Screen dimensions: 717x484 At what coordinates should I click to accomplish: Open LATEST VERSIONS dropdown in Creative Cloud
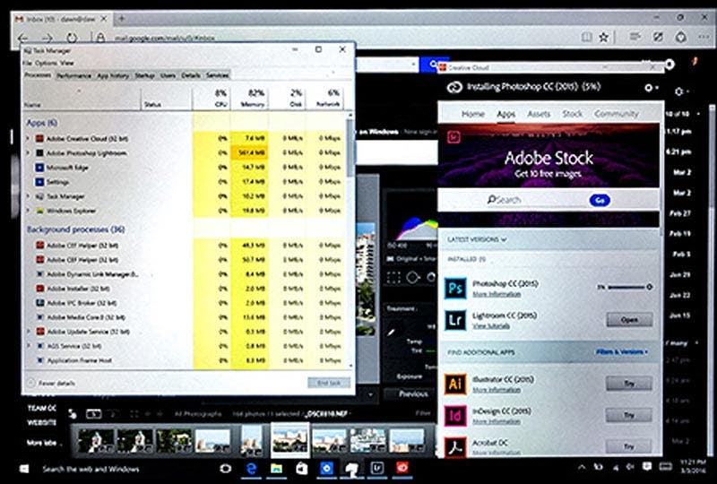[477, 239]
